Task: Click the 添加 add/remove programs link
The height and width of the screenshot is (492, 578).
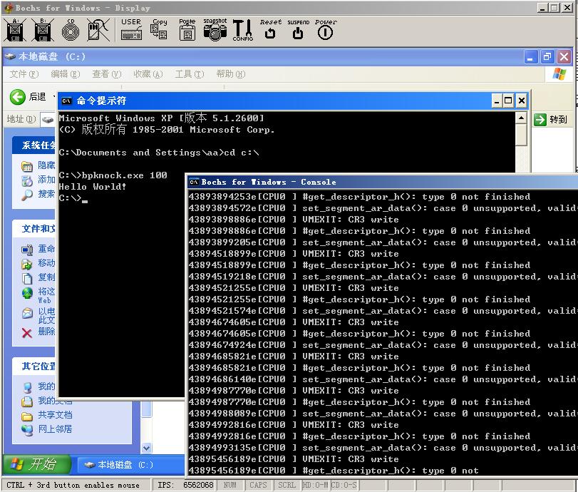Action: [x=46, y=180]
